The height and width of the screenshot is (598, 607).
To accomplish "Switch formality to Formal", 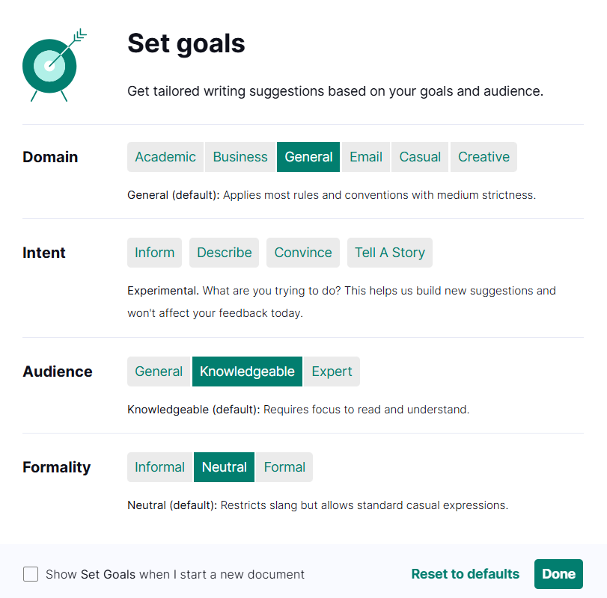I will [x=284, y=467].
